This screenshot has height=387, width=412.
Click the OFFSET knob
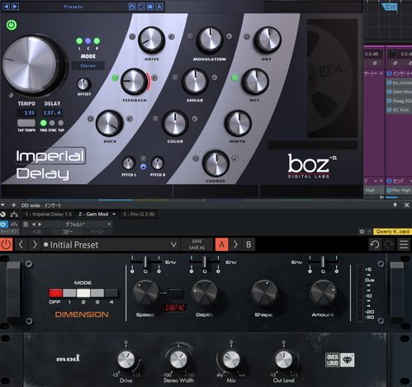click(x=83, y=84)
